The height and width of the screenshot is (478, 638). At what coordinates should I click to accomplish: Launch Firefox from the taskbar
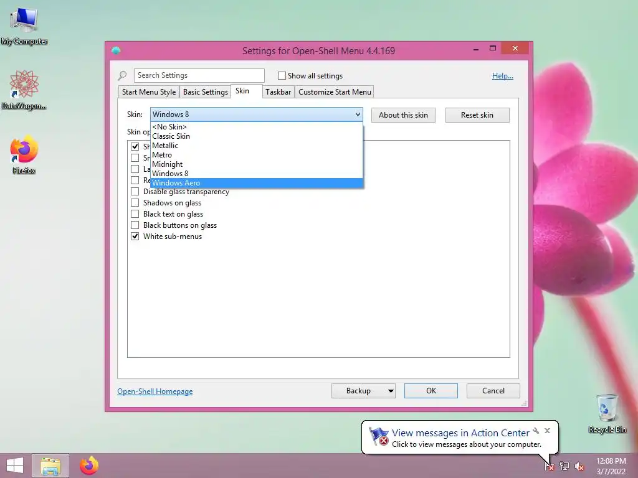(88, 466)
